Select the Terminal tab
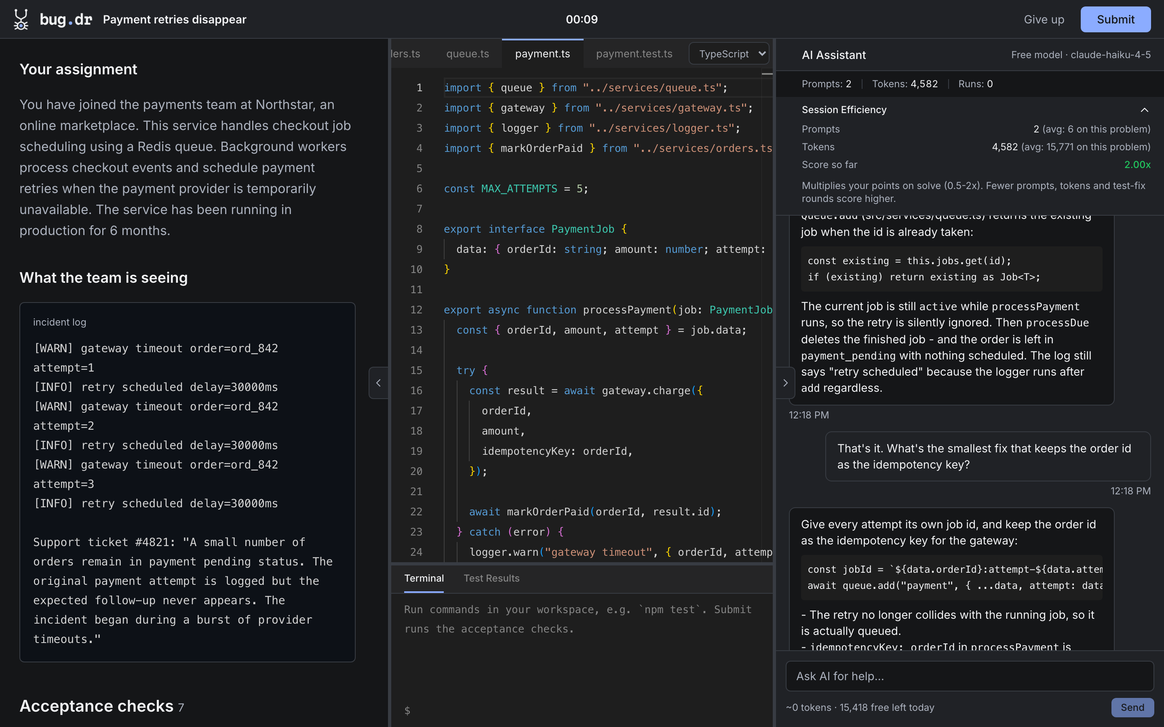 pyautogui.click(x=424, y=578)
